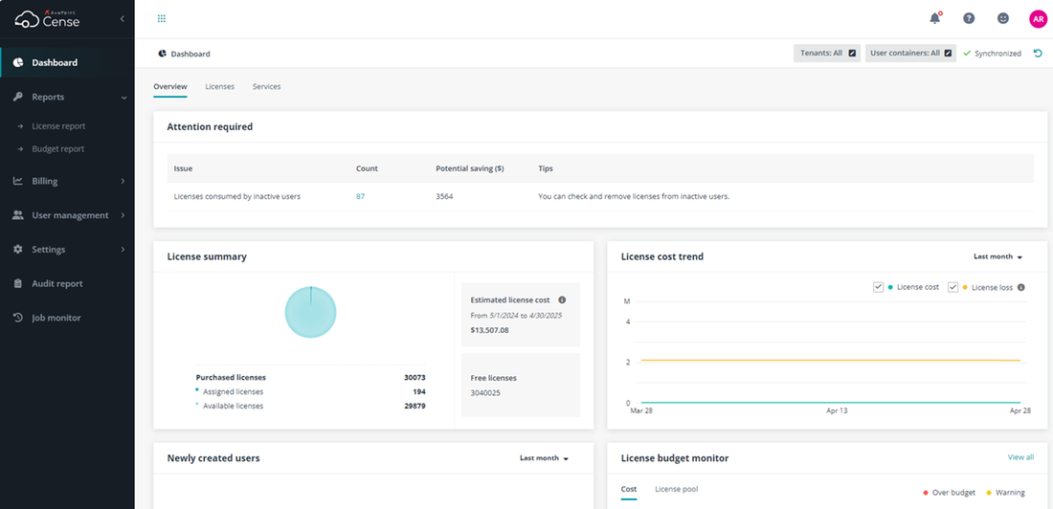Open the notifications bell
The width and height of the screenshot is (1053, 509).
pos(935,19)
